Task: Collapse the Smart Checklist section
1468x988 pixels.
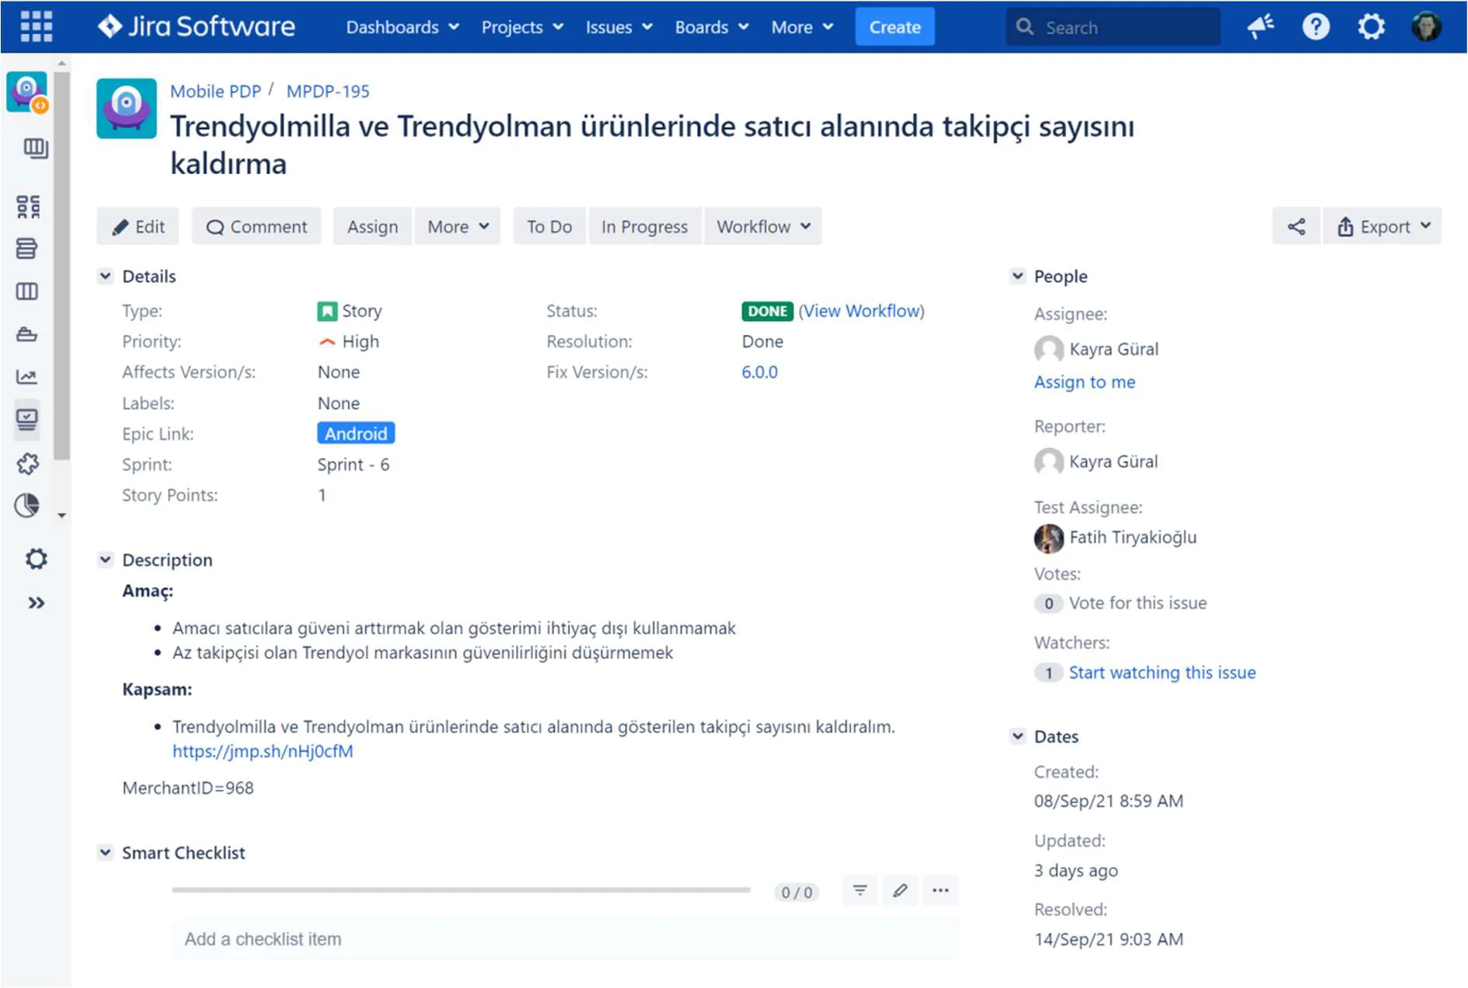Action: 106,853
